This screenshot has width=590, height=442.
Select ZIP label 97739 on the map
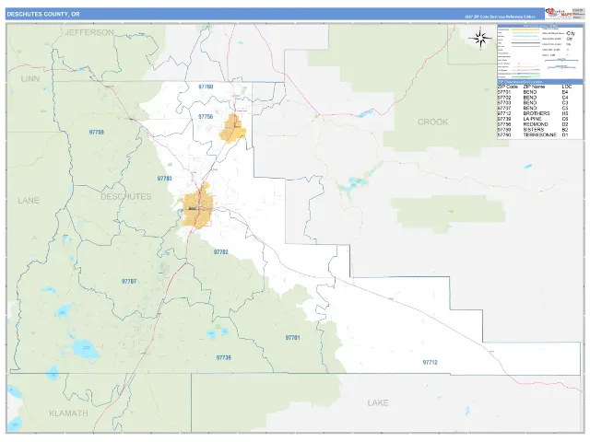tap(223, 358)
